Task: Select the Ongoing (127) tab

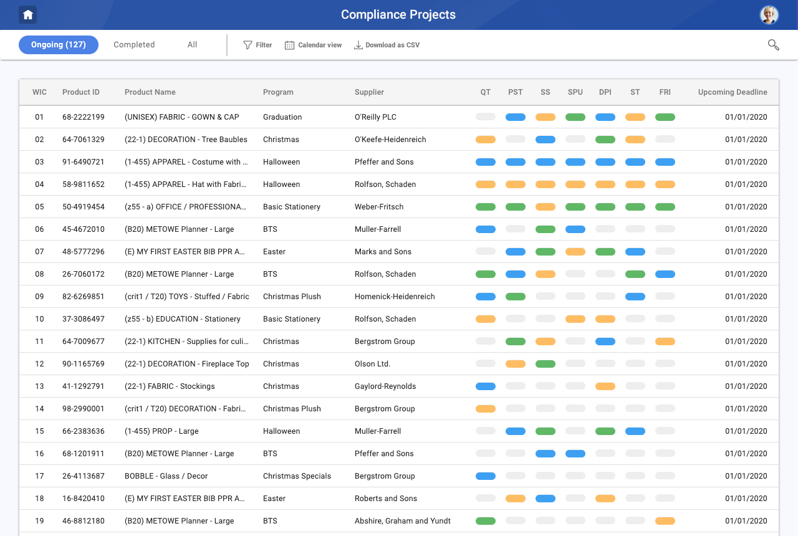Action: (x=59, y=45)
